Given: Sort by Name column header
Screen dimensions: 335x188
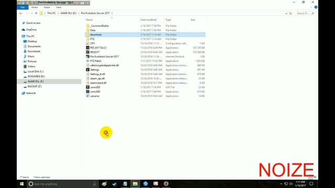Looking at the screenshot, I should tap(90, 20).
